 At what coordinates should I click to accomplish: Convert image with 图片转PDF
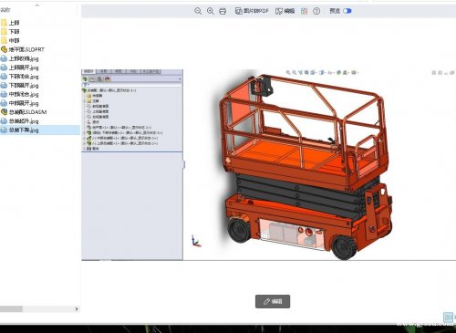[252, 11]
